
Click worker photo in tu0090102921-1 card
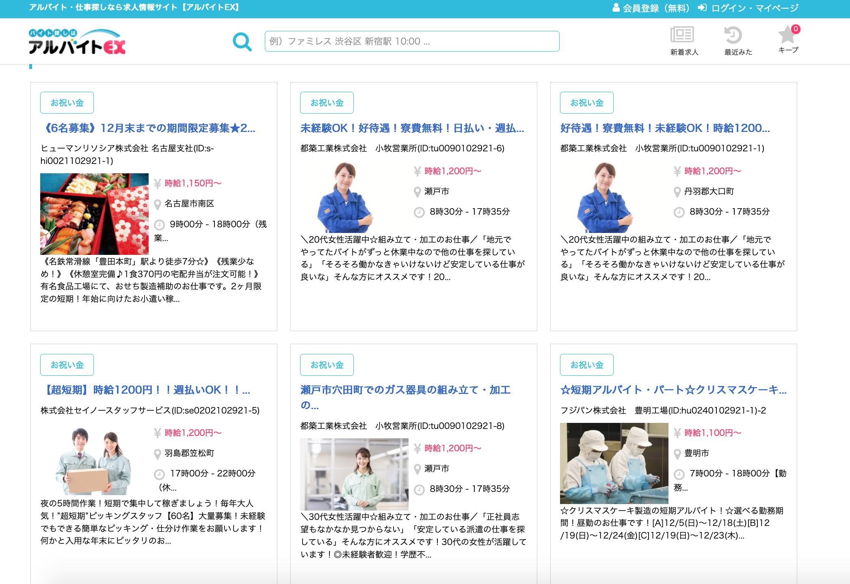click(605, 197)
